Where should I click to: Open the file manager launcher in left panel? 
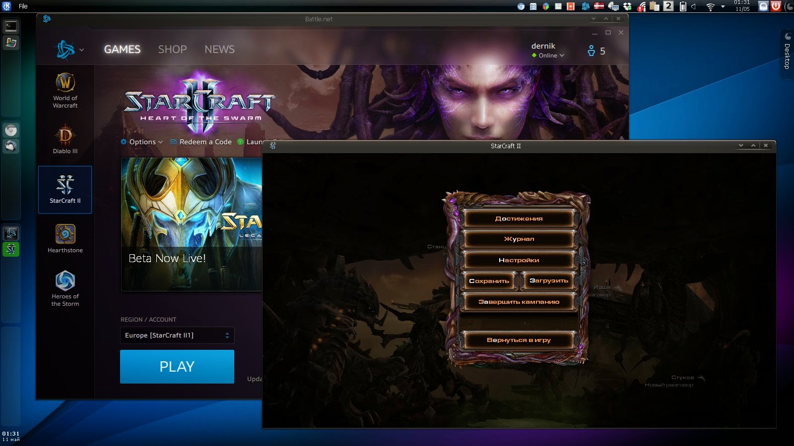click(11, 43)
